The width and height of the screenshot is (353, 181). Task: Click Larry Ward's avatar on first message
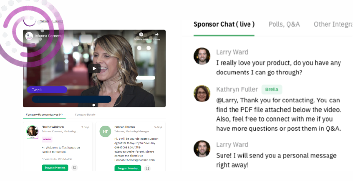click(x=202, y=56)
